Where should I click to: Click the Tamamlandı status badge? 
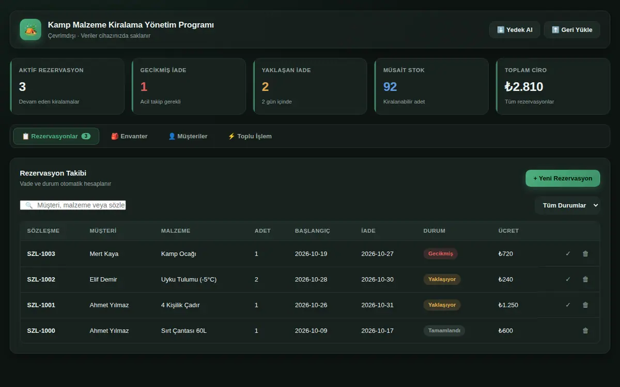click(444, 331)
